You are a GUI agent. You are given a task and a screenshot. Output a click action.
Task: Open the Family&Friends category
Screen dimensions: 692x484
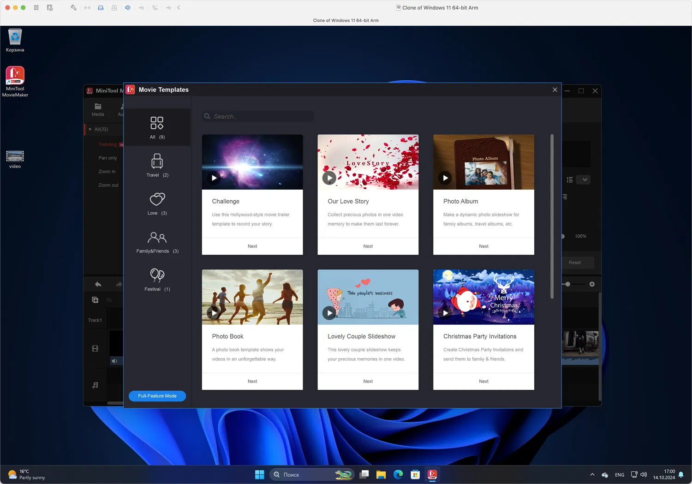157,238
